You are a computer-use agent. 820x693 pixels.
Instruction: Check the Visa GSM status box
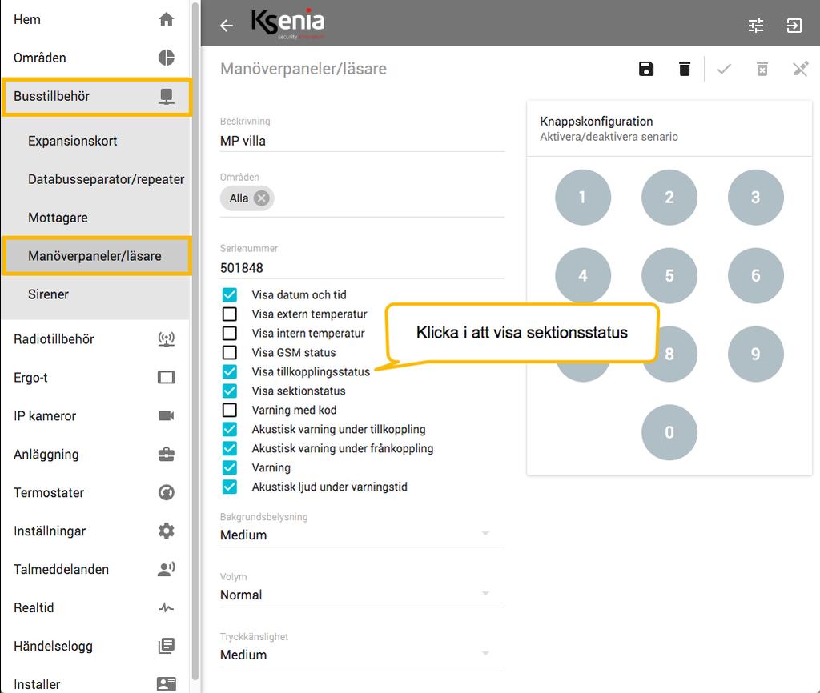click(x=230, y=352)
